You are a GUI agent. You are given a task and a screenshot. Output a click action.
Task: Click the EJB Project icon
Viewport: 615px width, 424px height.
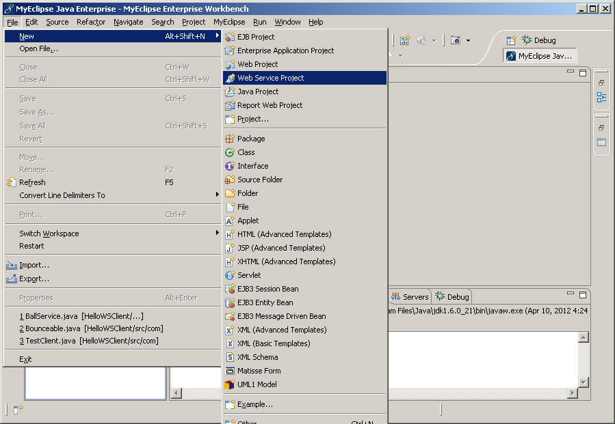coord(230,37)
